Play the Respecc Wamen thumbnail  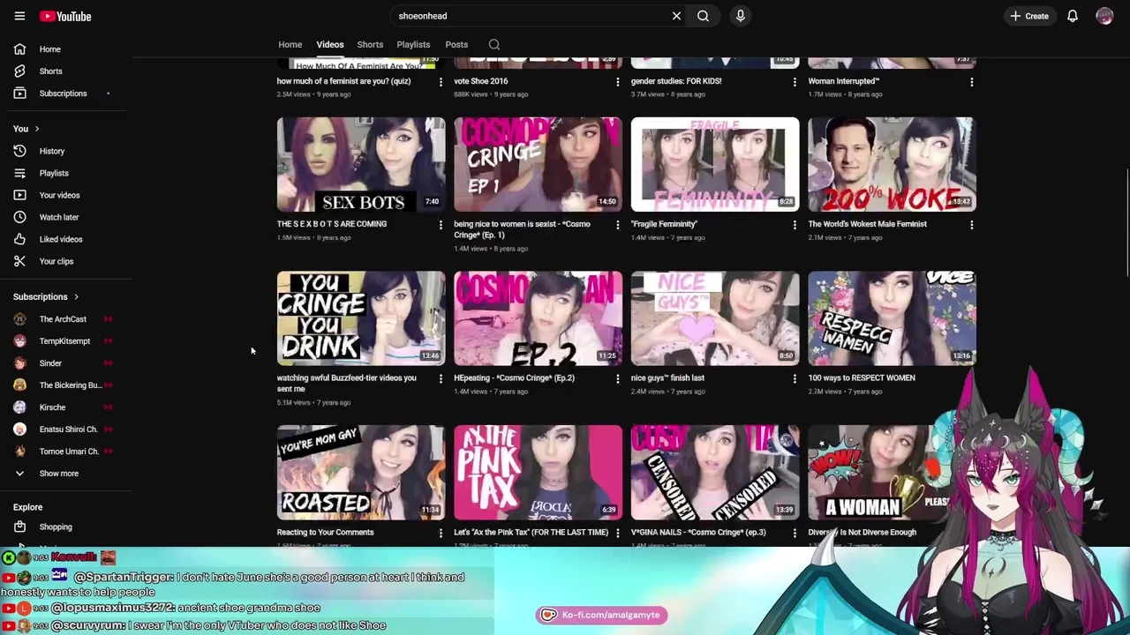click(892, 318)
